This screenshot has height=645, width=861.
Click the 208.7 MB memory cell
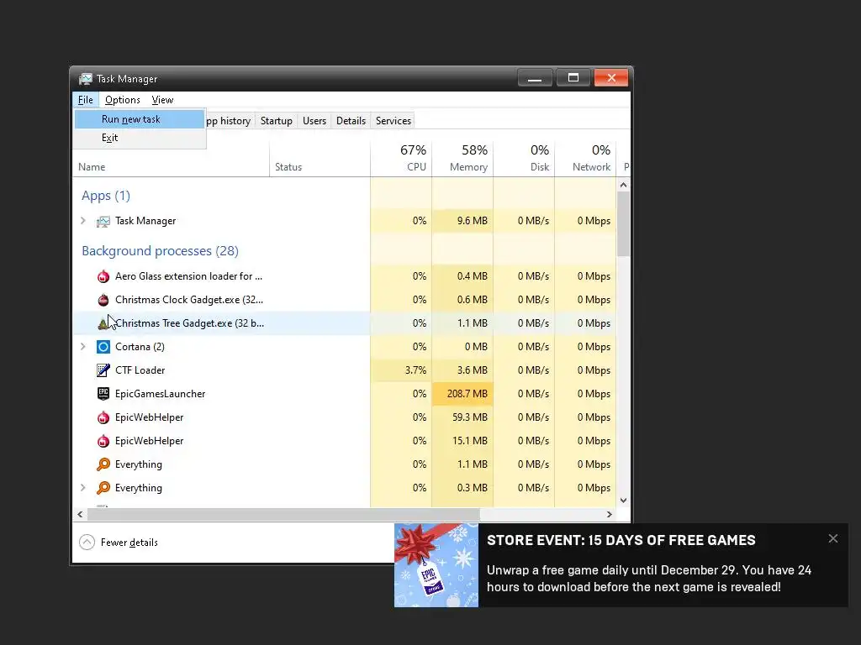click(x=462, y=394)
